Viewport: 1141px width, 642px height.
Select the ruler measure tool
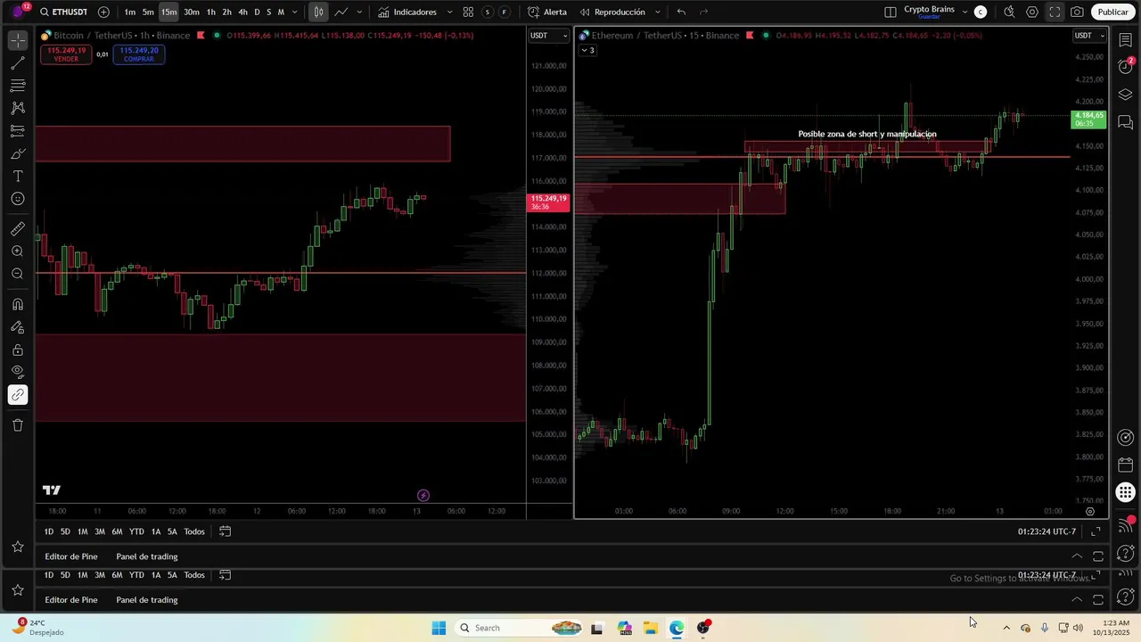18,229
